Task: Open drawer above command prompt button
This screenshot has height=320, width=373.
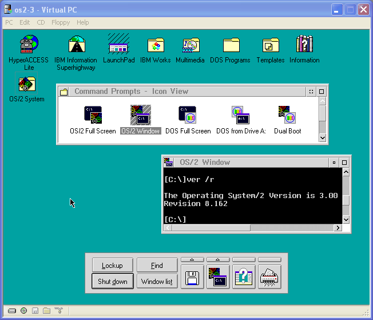Action: 218,259
